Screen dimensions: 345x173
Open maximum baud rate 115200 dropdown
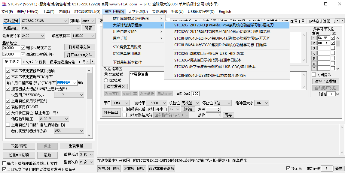click(83, 36)
